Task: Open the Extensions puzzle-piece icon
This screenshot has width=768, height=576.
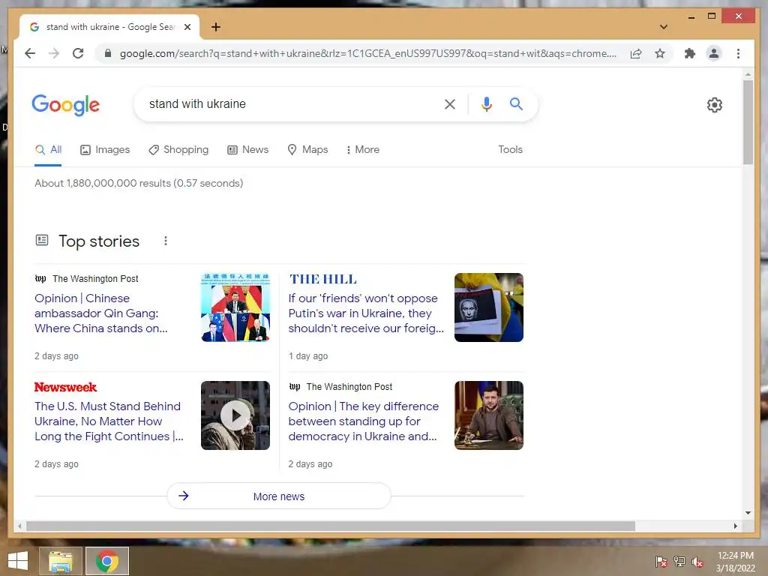Action: click(690, 53)
